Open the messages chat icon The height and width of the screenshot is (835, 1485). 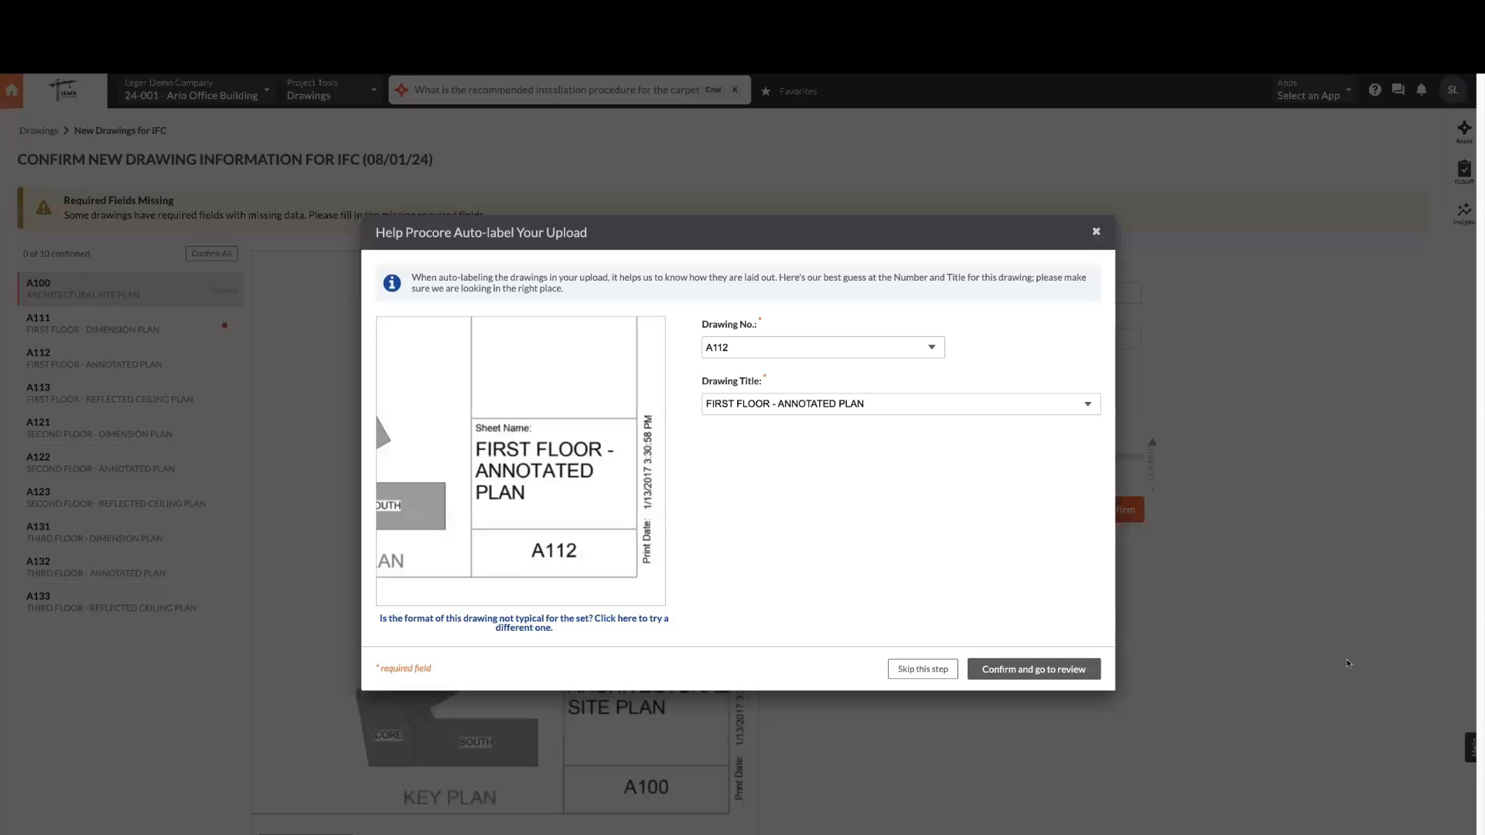(1398, 90)
